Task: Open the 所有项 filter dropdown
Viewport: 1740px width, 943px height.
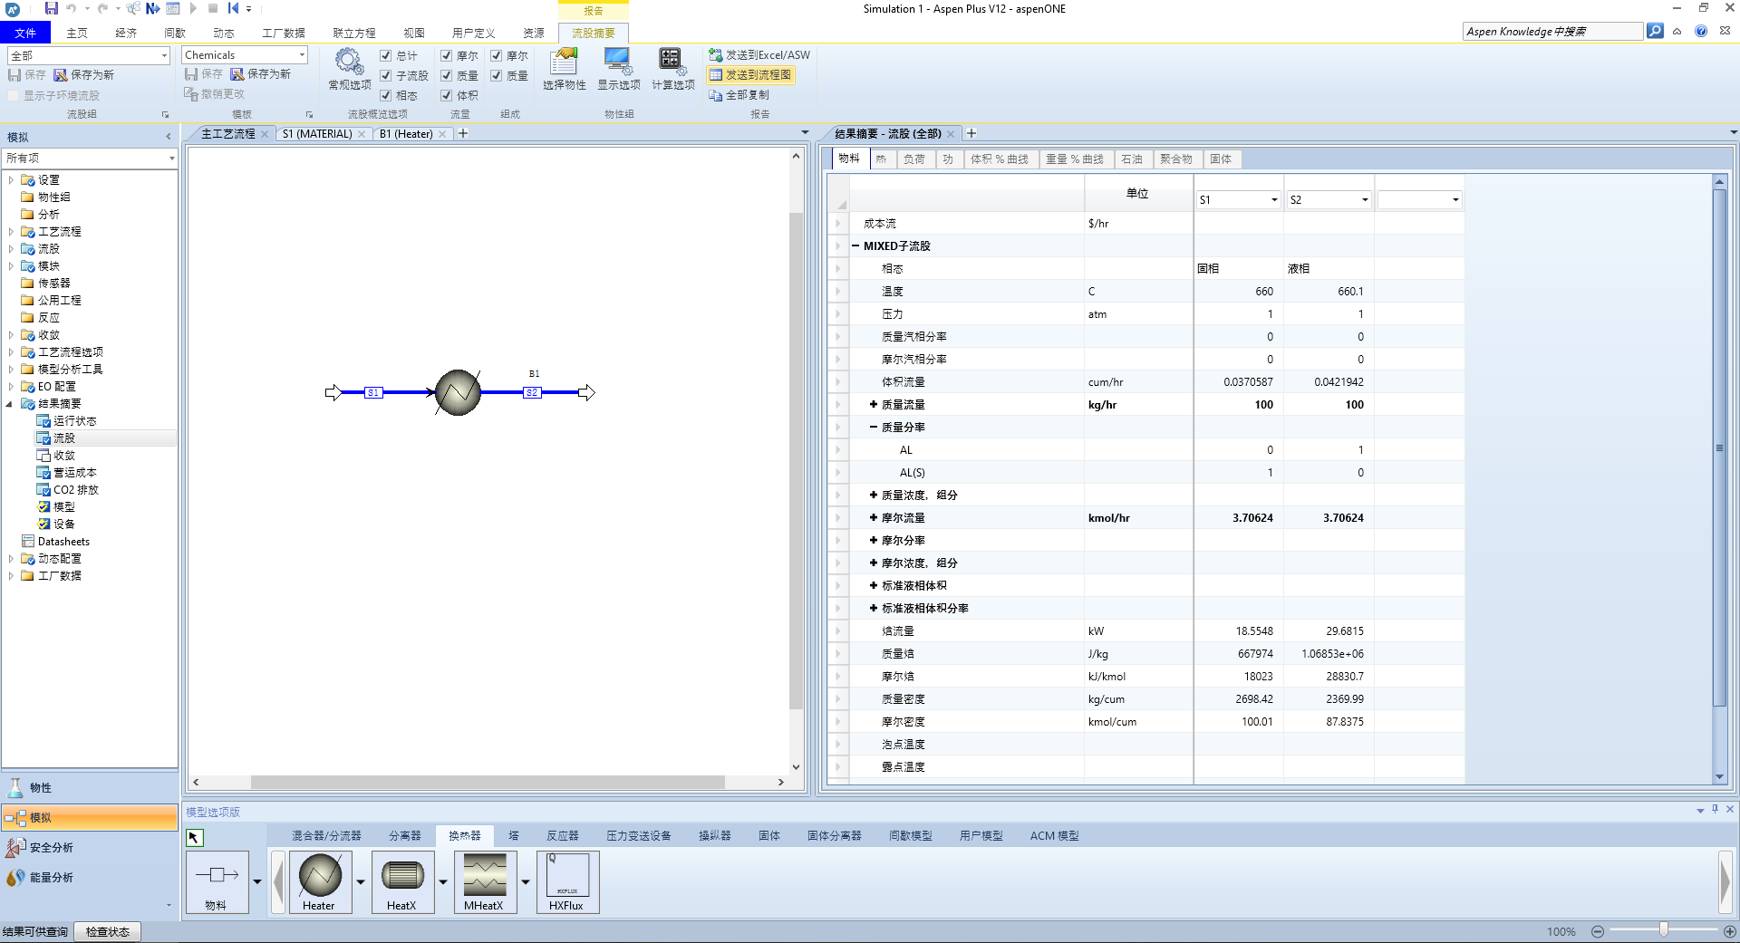Action: (x=171, y=159)
